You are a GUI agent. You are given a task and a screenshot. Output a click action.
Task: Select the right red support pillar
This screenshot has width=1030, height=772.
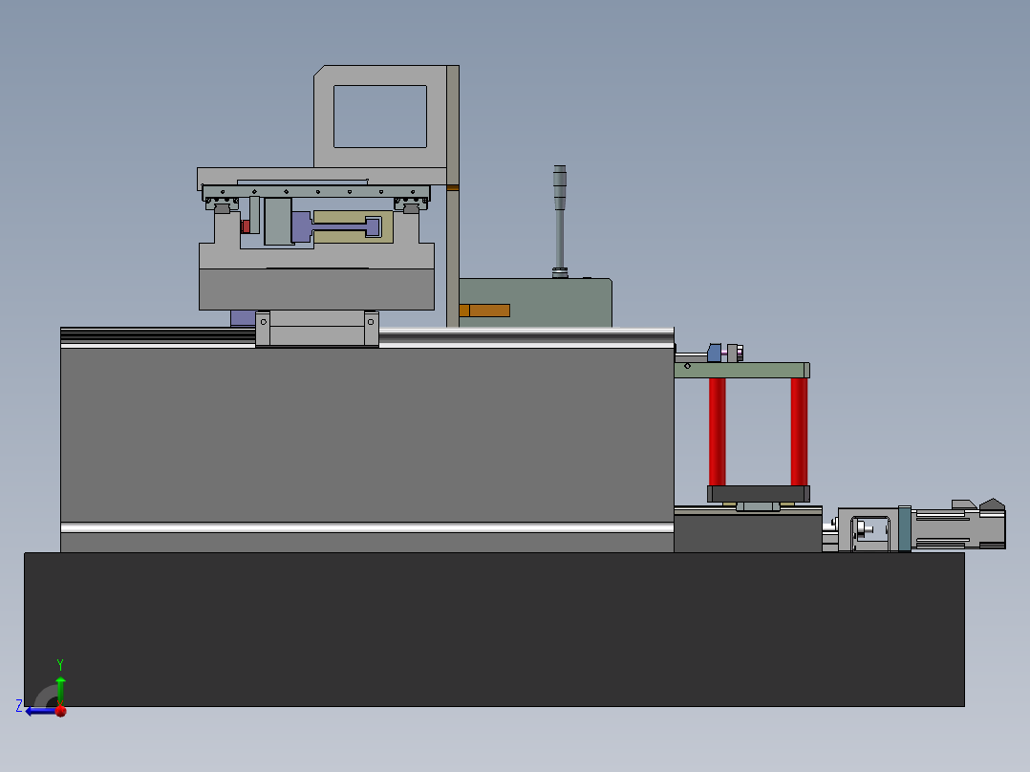(x=799, y=432)
